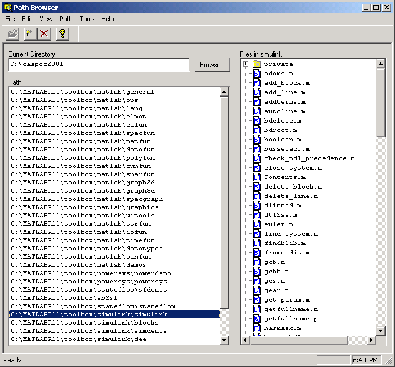Click the Path list vertical scrollbar thumb
The width and height of the screenshot is (395, 367).
coord(224,203)
